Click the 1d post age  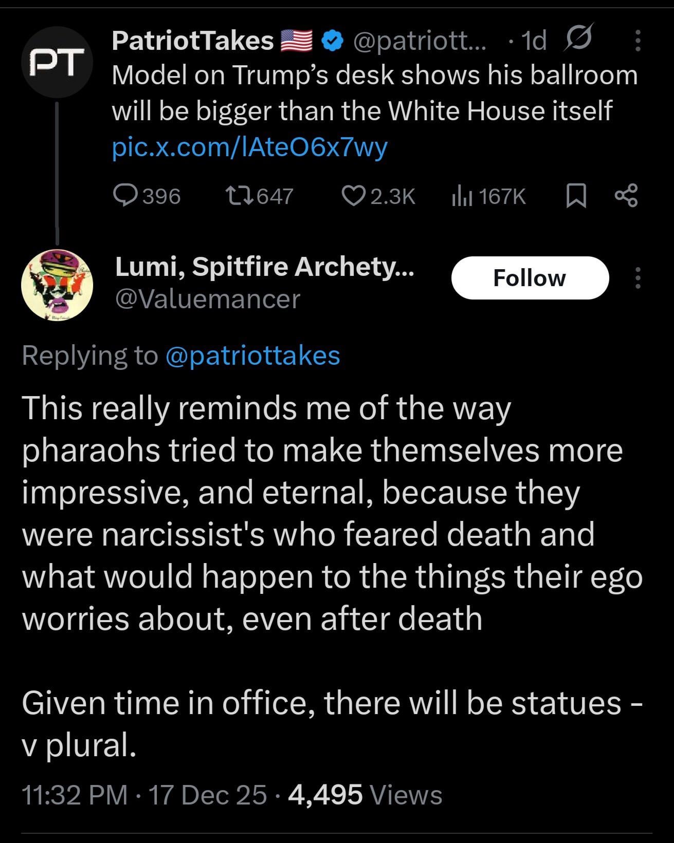tap(534, 41)
